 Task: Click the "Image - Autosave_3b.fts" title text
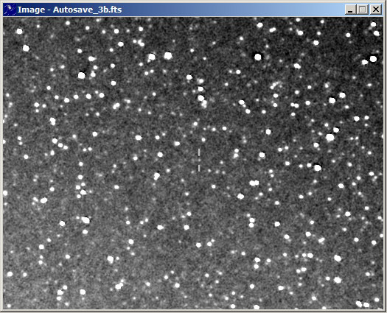tap(69, 10)
